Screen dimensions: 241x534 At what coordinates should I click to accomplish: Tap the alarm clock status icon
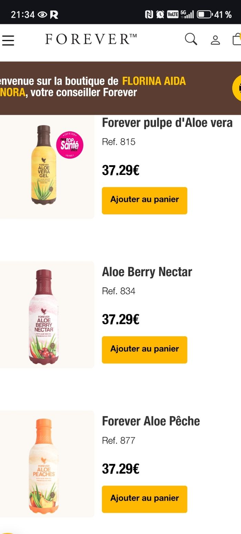(x=160, y=15)
